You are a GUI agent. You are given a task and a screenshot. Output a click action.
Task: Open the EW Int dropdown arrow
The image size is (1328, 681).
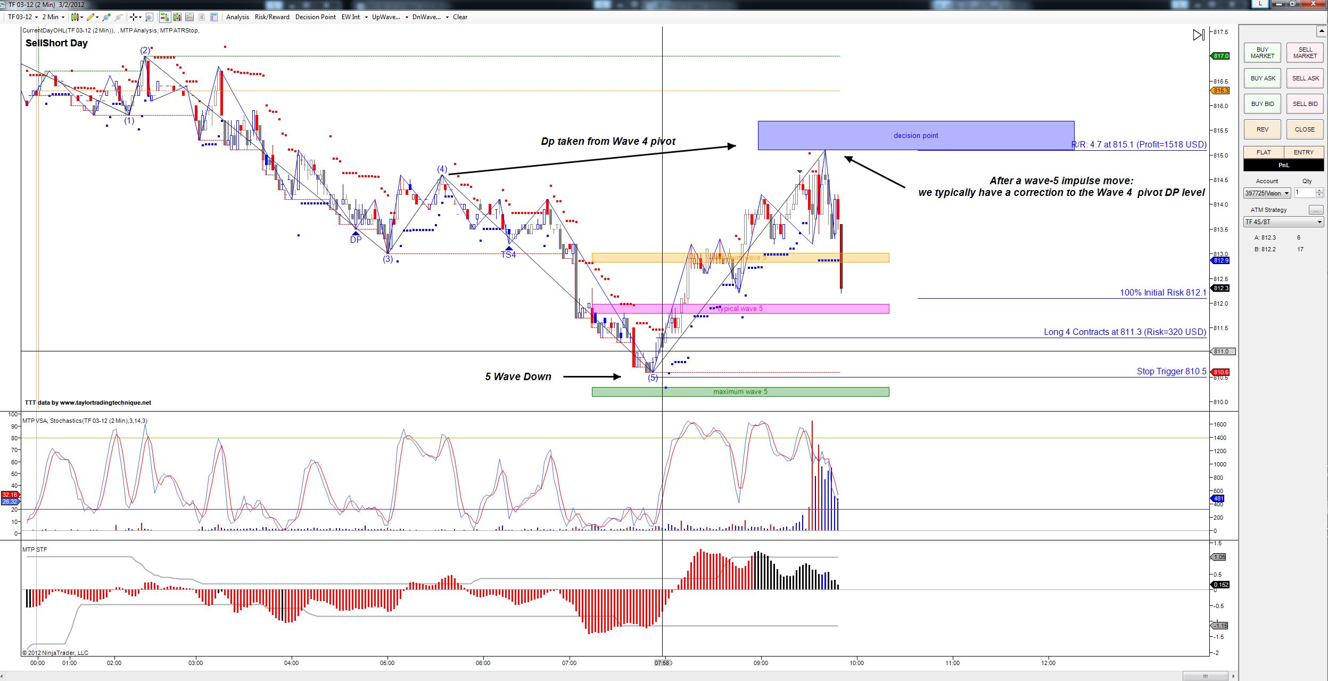[x=366, y=17]
